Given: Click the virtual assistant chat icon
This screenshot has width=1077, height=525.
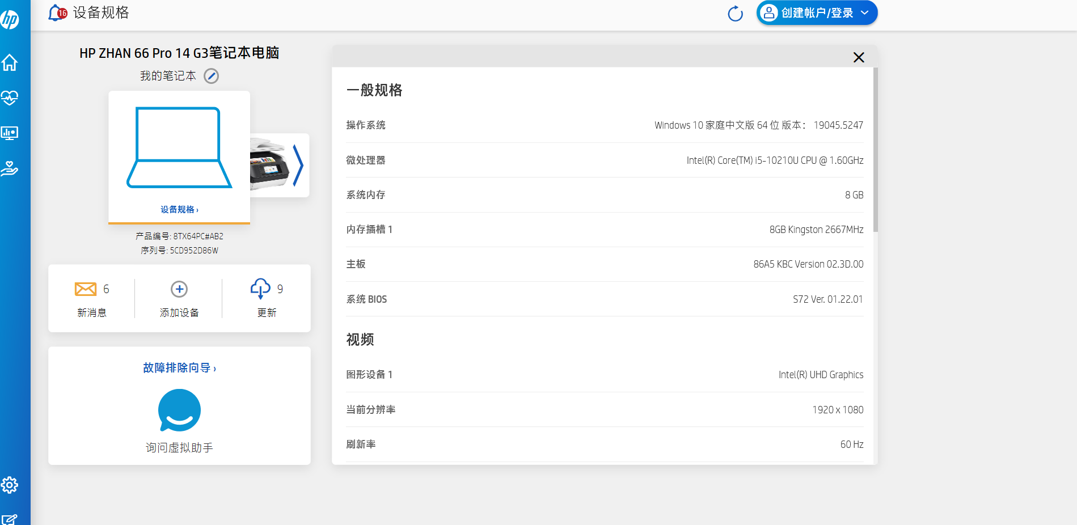Looking at the screenshot, I should 179,410.
